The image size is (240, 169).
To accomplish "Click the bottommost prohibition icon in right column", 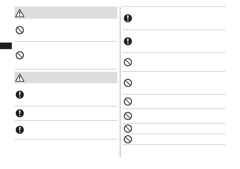I will point(128,139).
